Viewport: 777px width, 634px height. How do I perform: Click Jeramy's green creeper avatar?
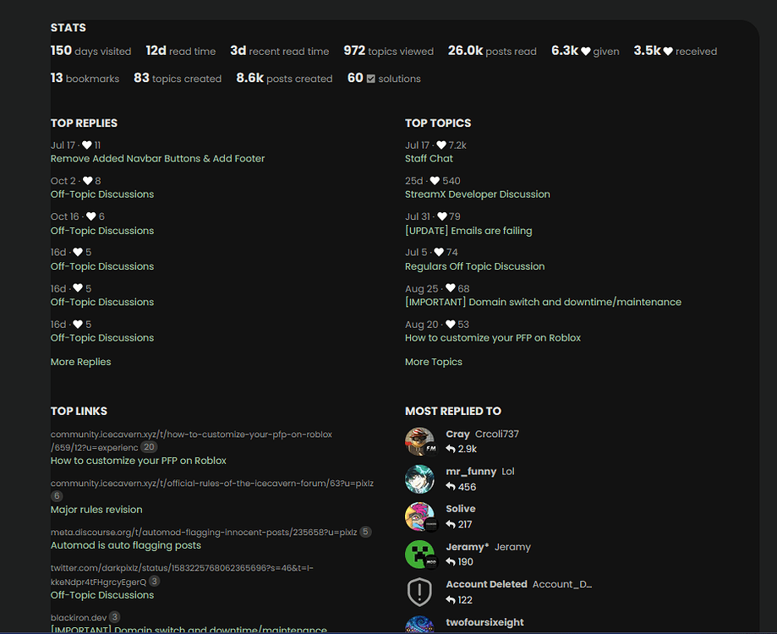coord(419,555)
